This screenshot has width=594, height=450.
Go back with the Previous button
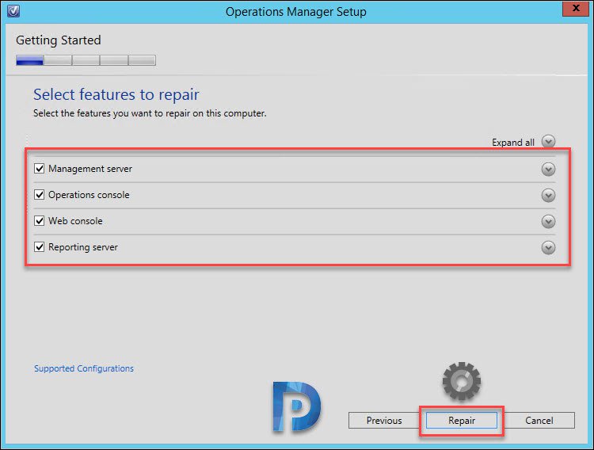384,421
